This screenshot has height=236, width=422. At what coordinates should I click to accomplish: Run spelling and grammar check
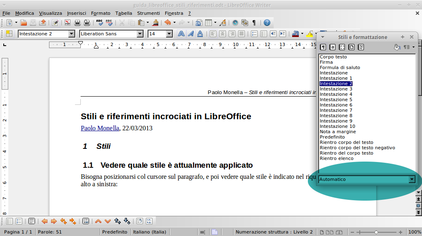(100, 23)
